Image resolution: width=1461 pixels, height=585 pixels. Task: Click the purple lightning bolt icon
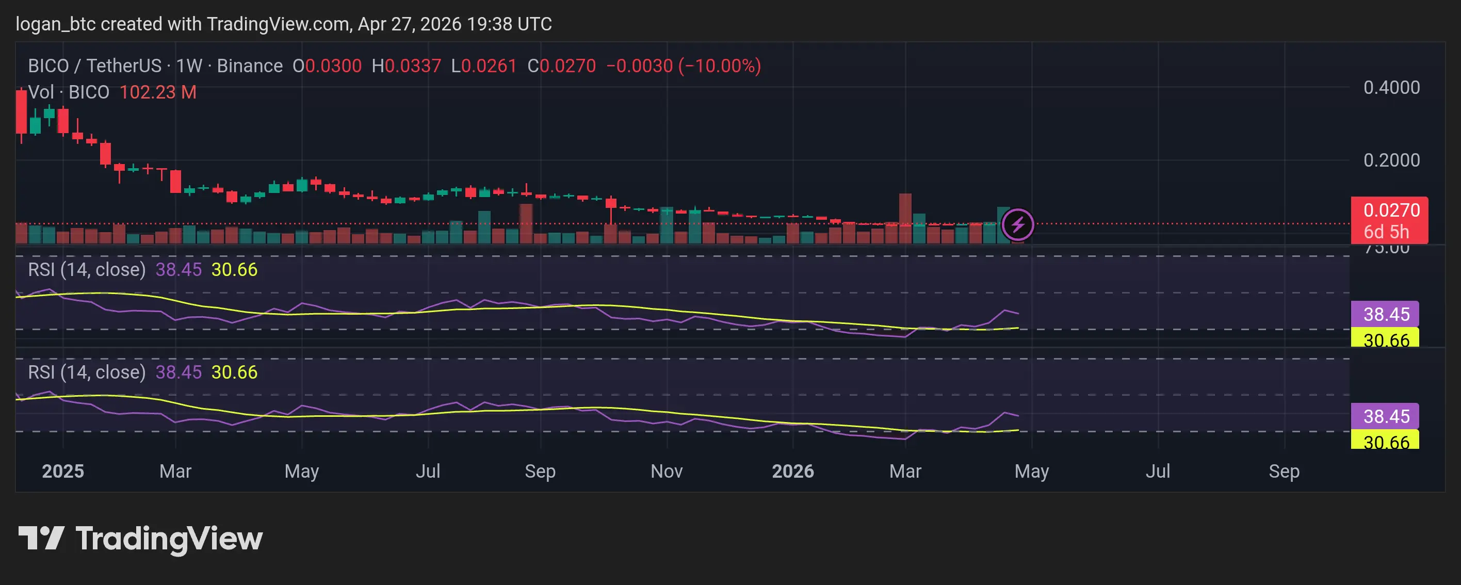click(1017, 225)
